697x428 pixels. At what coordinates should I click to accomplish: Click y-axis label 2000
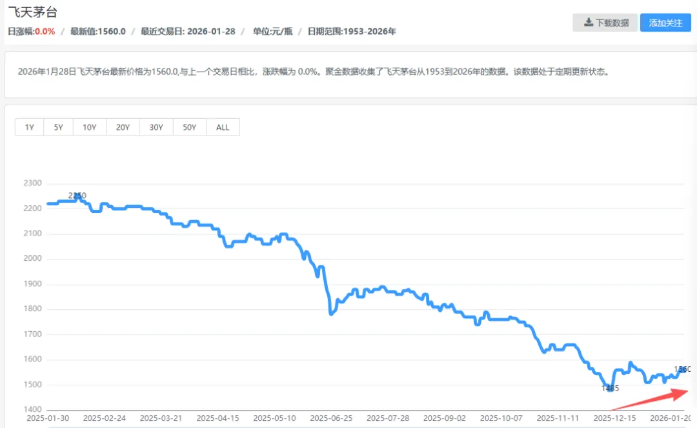[x=32, y=258]
